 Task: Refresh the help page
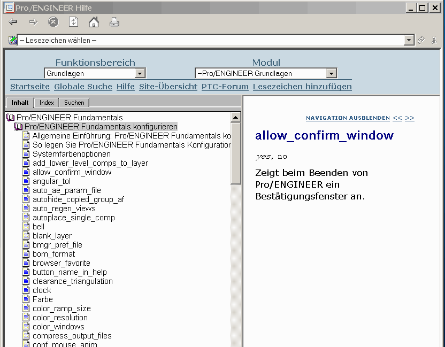[73, 22]
